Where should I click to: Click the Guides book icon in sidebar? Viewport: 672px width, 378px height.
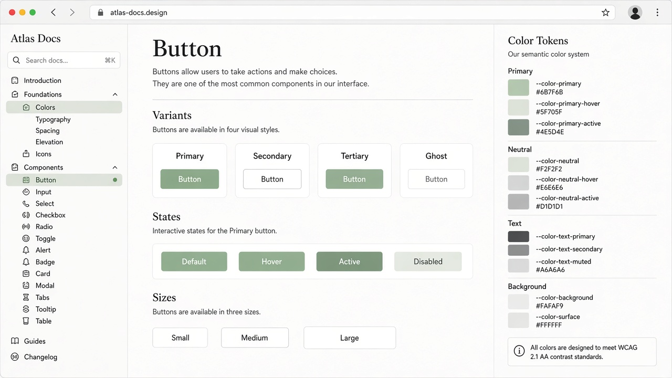15,341
